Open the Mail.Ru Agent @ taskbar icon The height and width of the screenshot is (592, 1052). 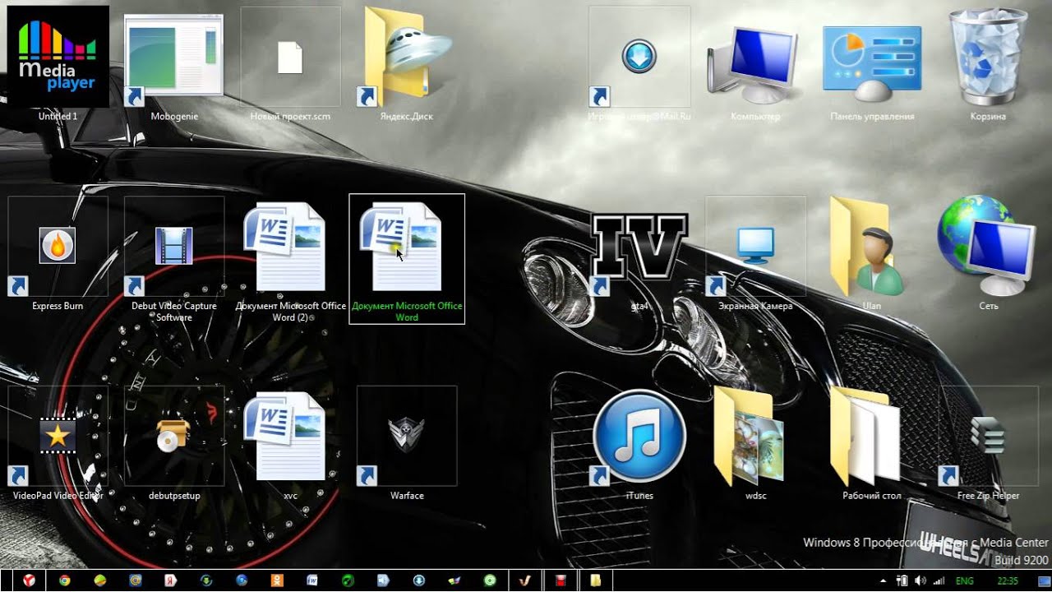(x=135, y=580)
